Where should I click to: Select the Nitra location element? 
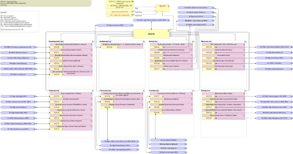click(x=223, y=46)
